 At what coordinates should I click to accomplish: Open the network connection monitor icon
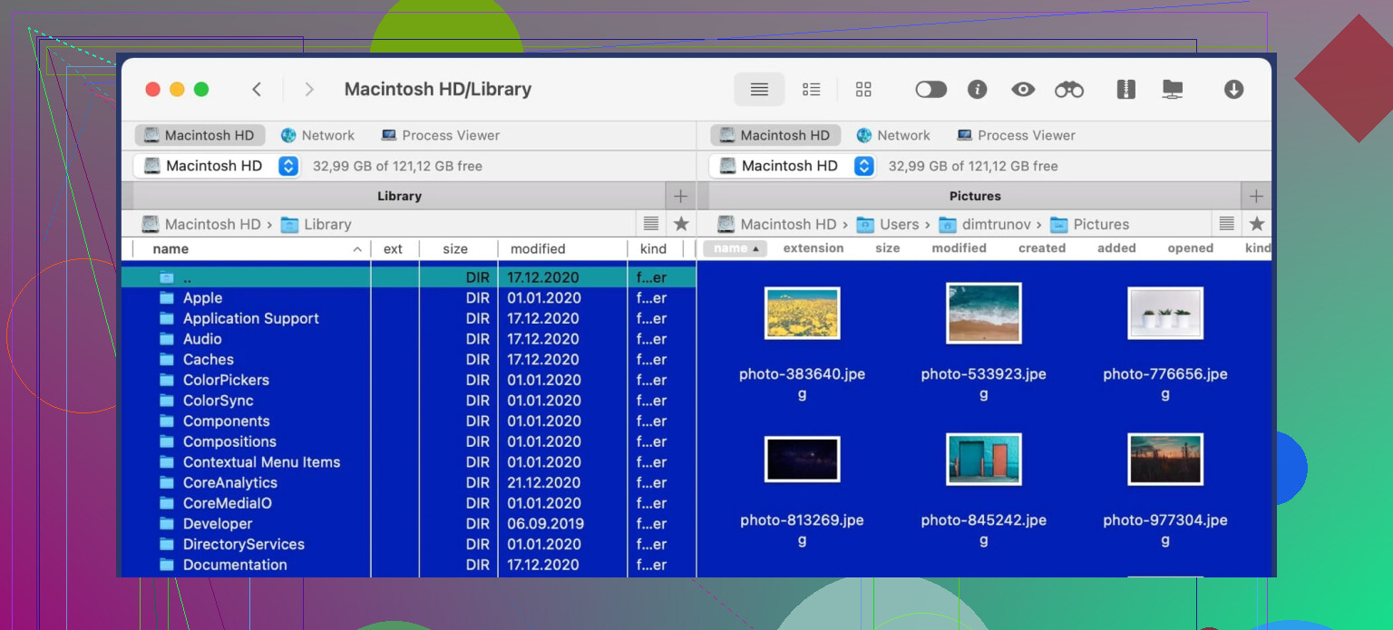tap(1173, 90)
